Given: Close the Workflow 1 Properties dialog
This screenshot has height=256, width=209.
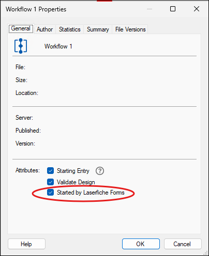Looking at the screenshot, I should 197,9.
